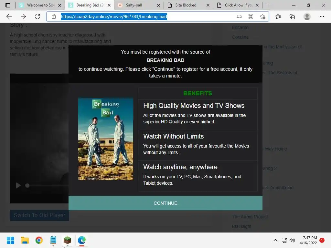
Task: Open the device casting icon in address bar
Action: [239, 16]
